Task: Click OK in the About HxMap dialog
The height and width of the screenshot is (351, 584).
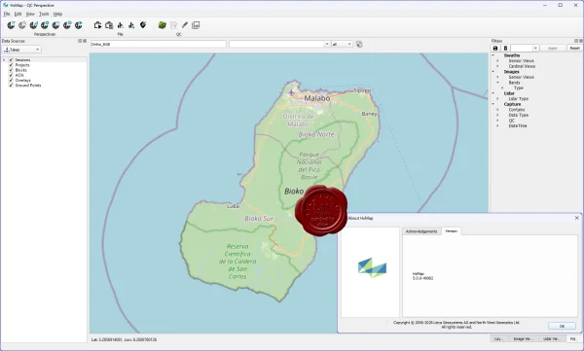Action: (x=562, y=326)
